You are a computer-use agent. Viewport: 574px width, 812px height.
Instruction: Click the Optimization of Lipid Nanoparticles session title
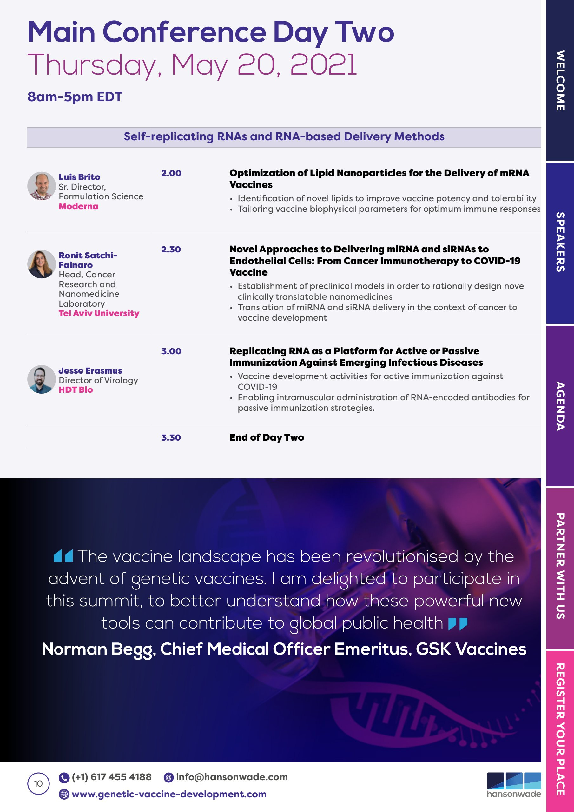coord(379,179)
